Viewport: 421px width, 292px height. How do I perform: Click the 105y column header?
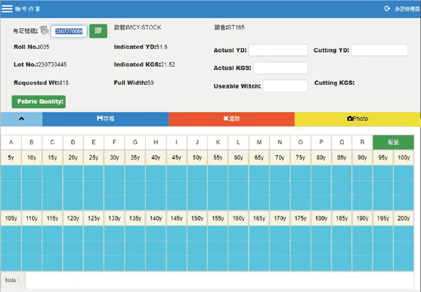[11, 218]
